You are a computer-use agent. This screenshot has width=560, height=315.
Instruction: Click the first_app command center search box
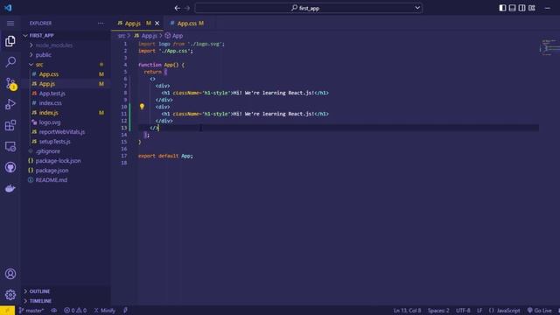click(309, 8)
